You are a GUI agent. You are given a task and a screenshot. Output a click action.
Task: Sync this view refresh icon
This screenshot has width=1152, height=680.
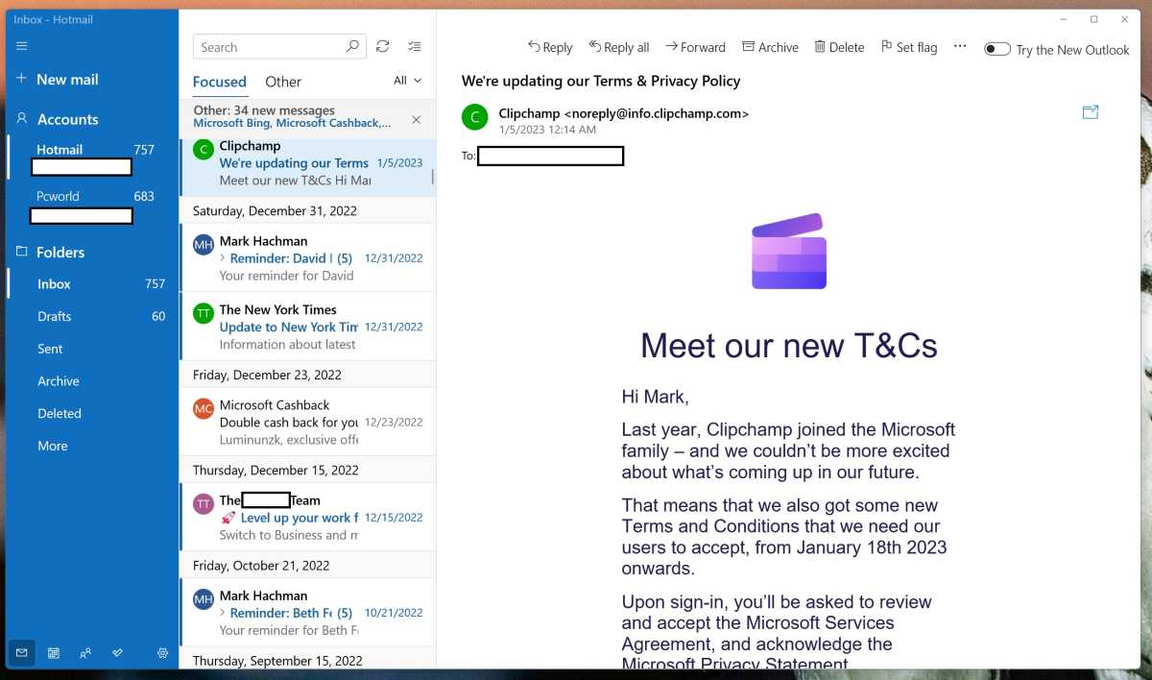(x=383, y=46)
